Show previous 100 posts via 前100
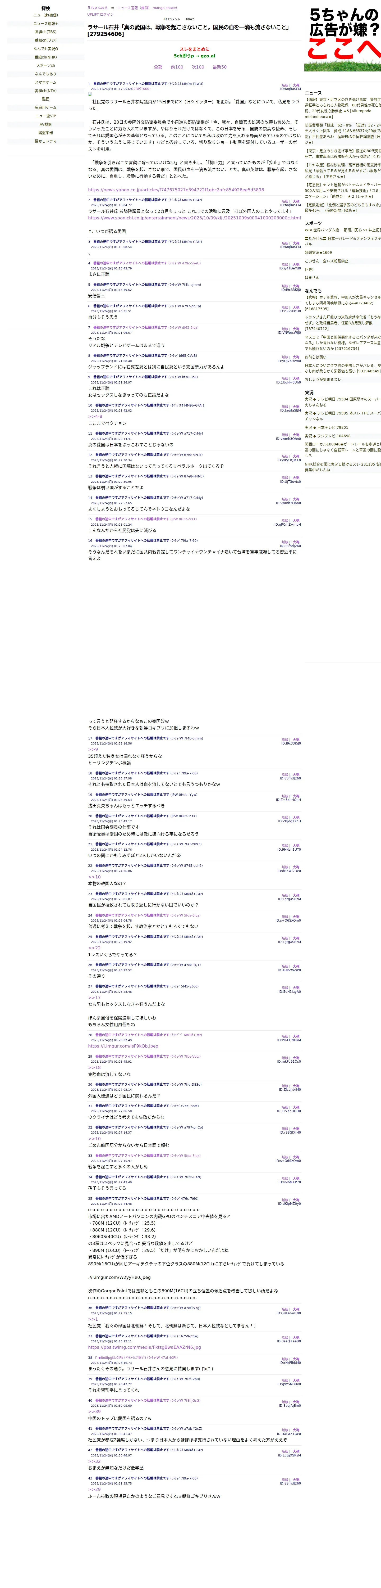Image resolution: width=381 pixels, height=1588 pixels. (177, 67)
